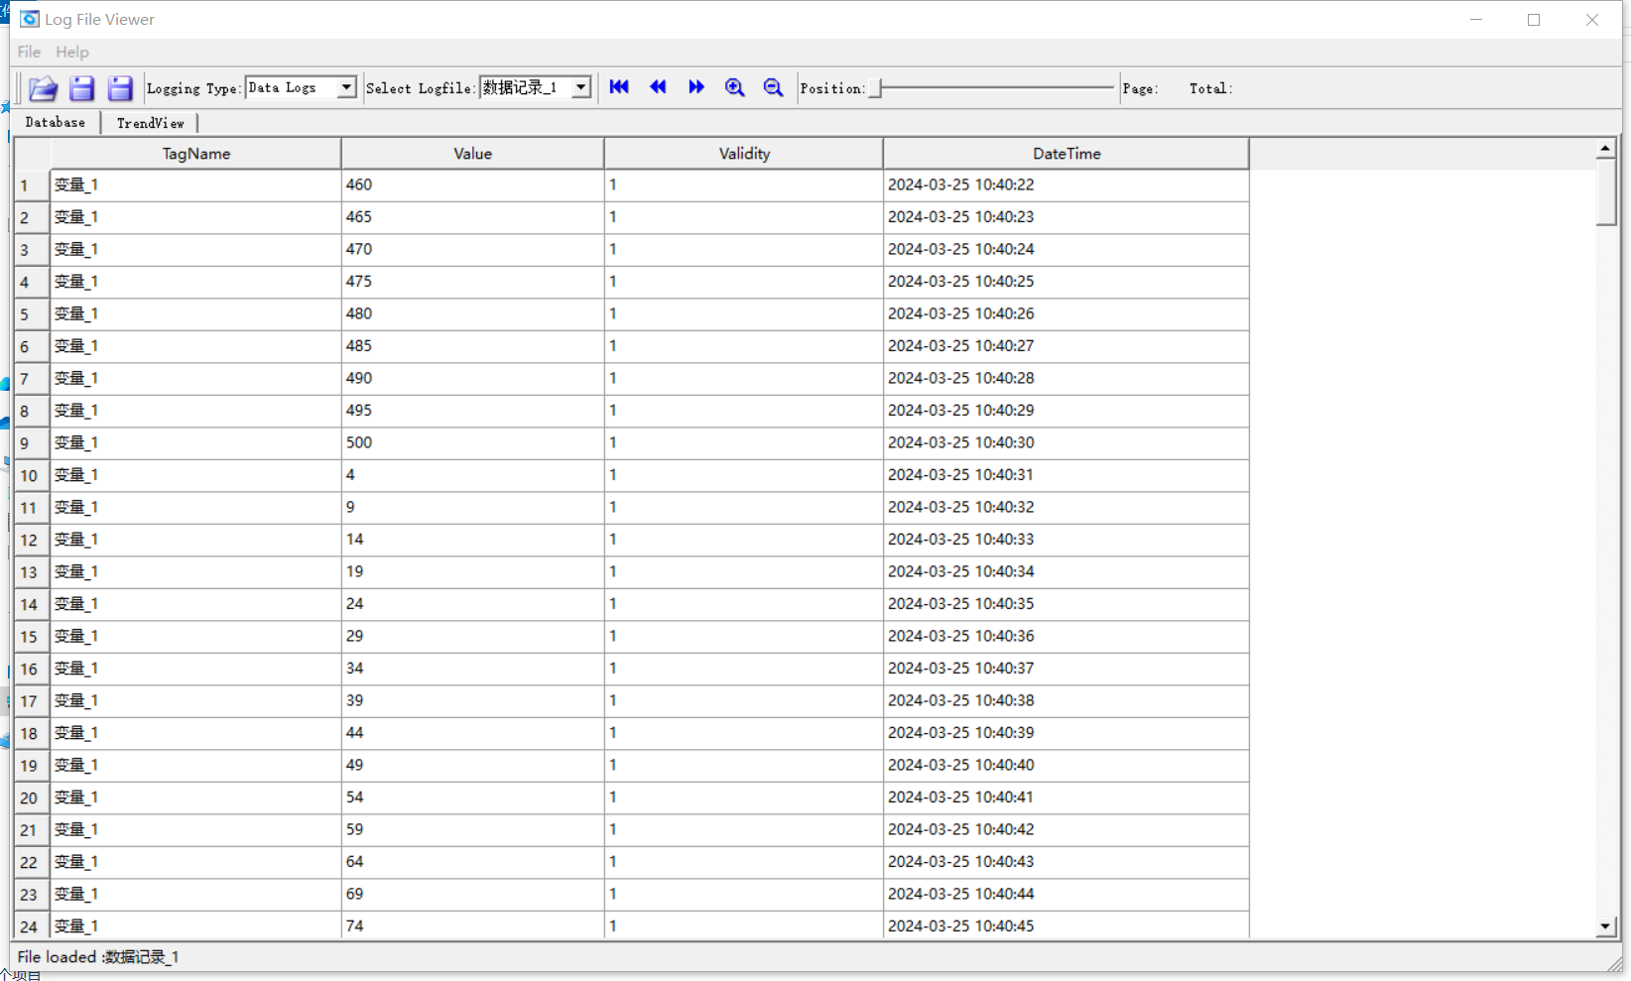Viewport: 1631px width, 981px height.
Task: Click the second save disk icon
Action: tap(120, 88)
